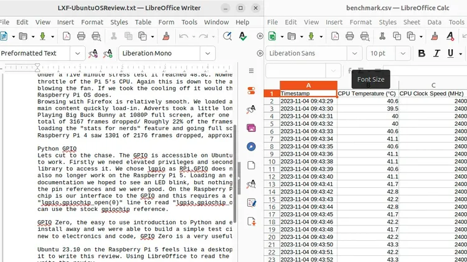Open Writer's Tools menu

pyautogui.click(x=189, y=22)
